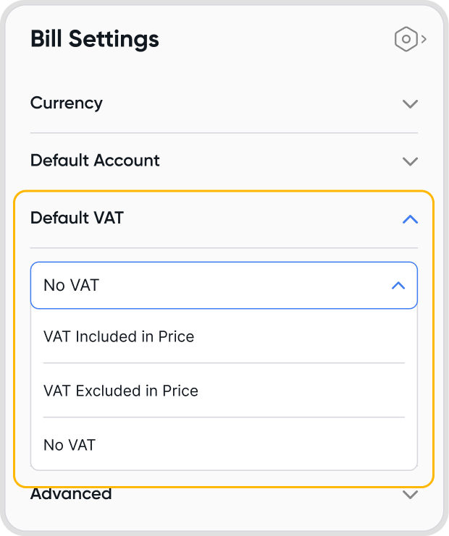Click the Currency row's blank middle area
The width and height of the screenshot is (449, 536).
tap(253, 103)
